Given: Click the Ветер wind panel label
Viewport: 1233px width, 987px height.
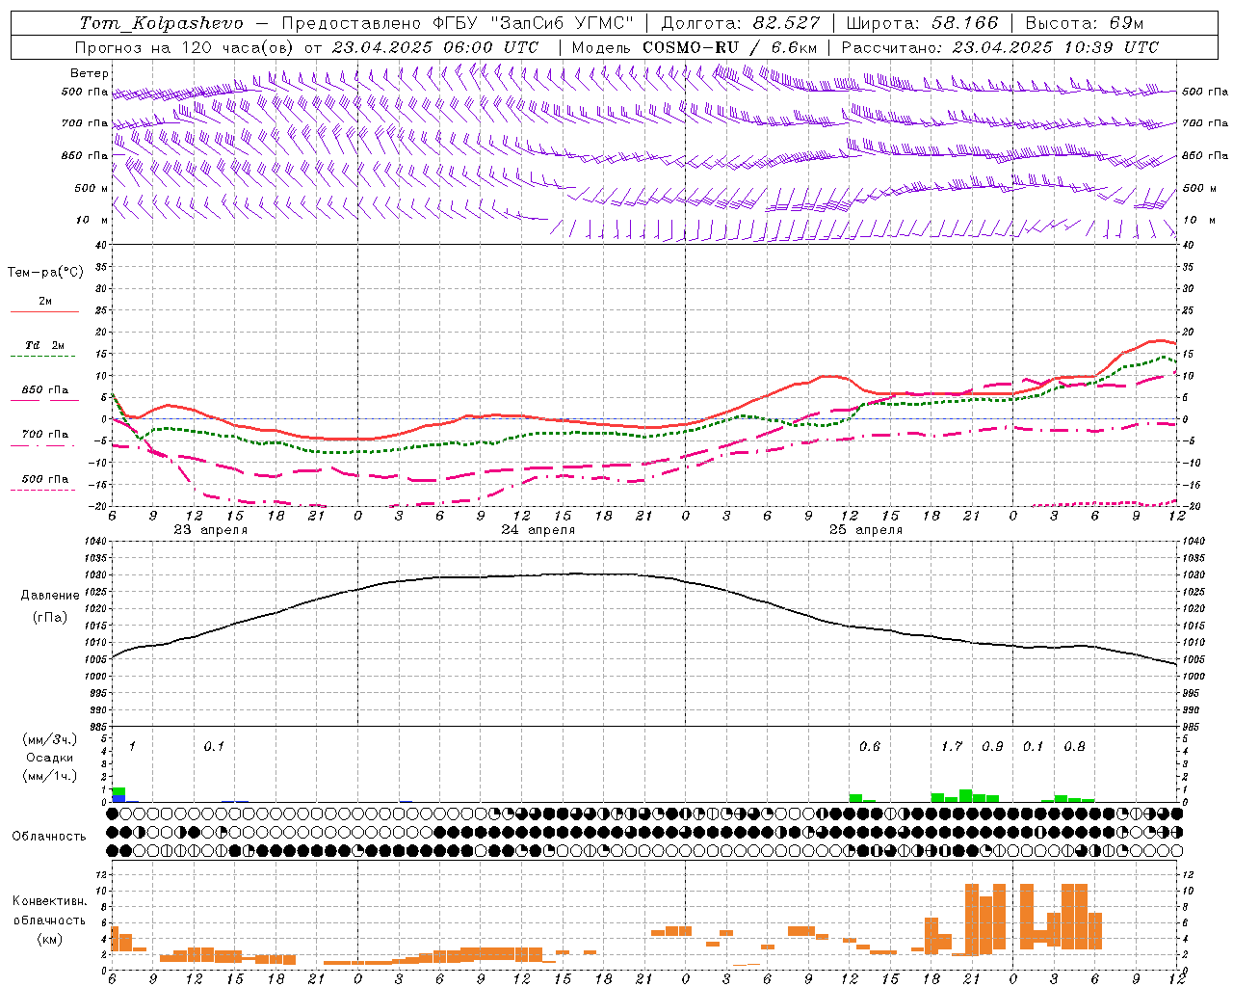Looking at the screenshot, I should (90, 73).
